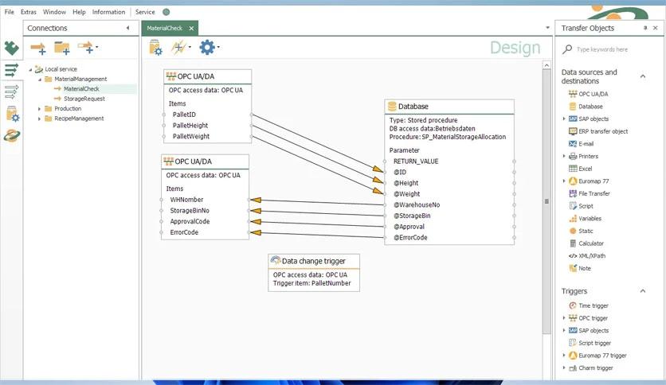Click the add connection icon
The height and width of the screenshot is (385, 666).
(37, 49)
